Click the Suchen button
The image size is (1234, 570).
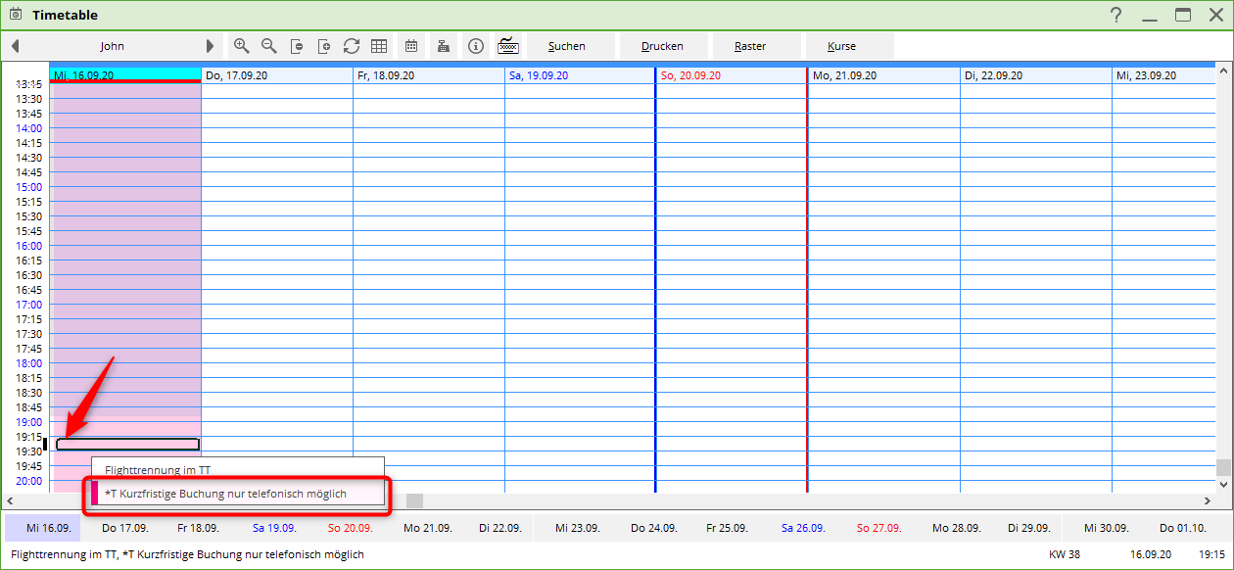point(567,46)
